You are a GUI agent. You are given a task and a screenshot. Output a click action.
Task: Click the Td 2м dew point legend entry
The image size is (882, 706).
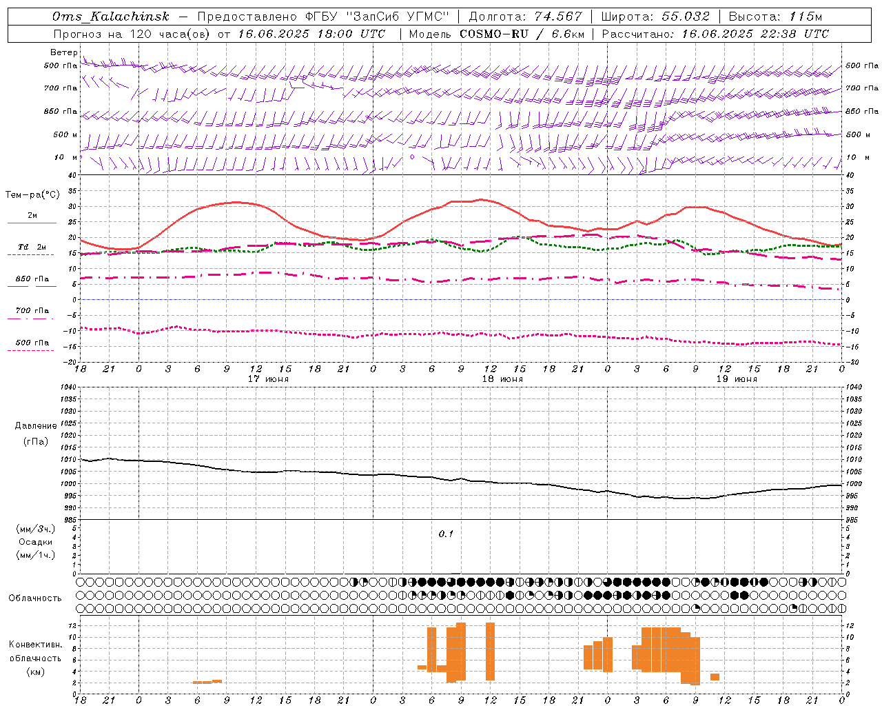[32, 247]
